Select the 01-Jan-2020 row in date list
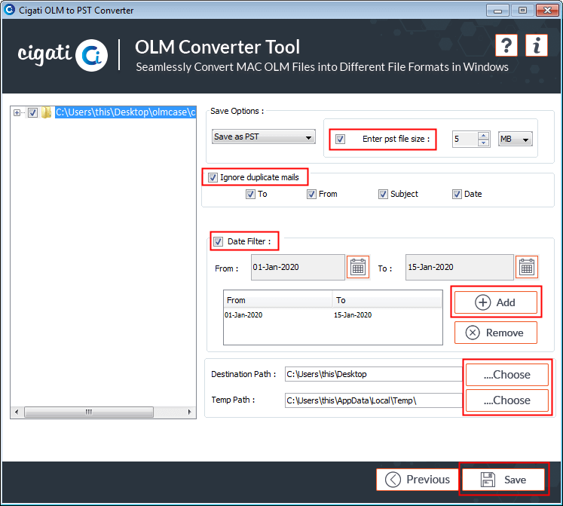The image size is (563, 506). tap(332, 314)
